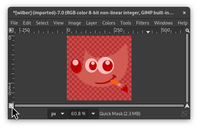Toggle the Quick Mask button
Image resolution: width=198 pixels, height=128 pixels.
click(x=11, y=106)
